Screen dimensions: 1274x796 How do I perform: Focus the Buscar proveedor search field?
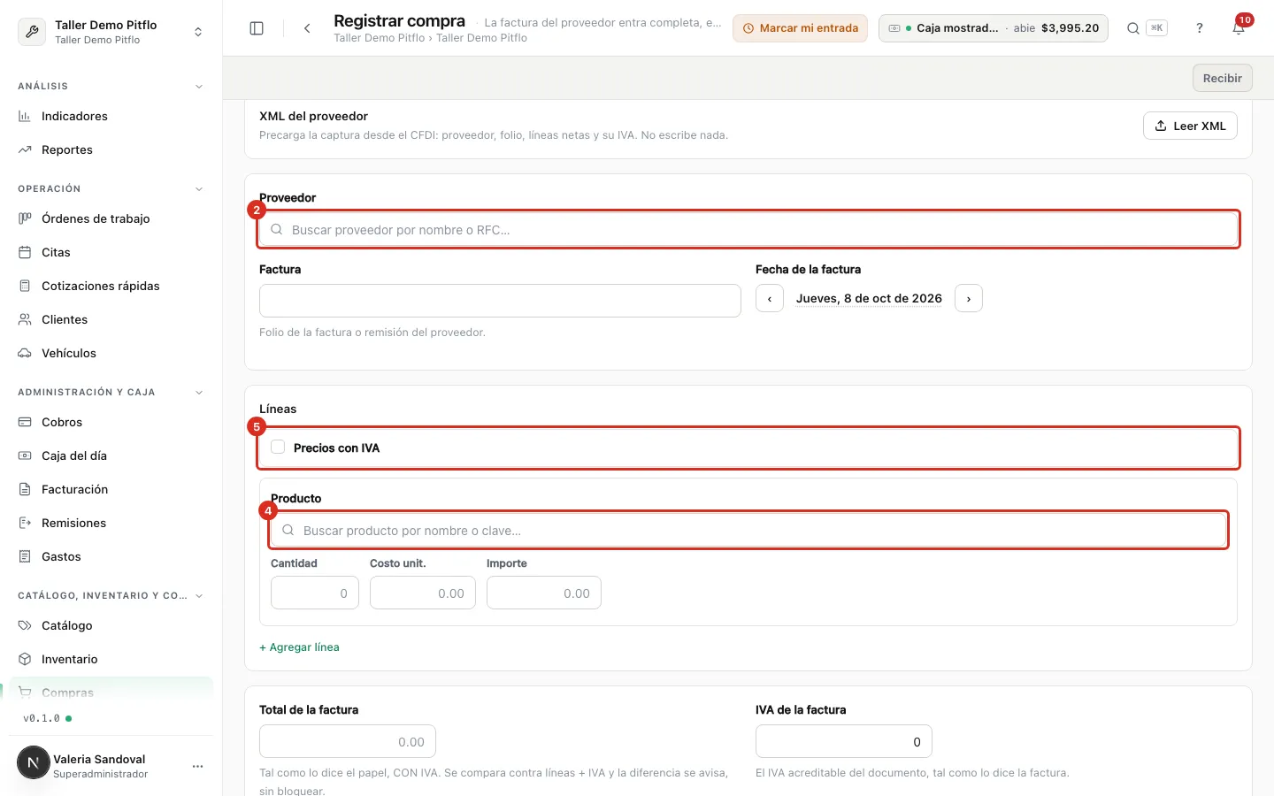coord(748,230)
